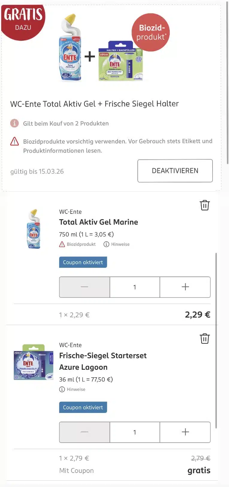This screenshot has height=487, width=229.
Task: Open Hinweise info for Total Aktiv Gel
Action: pos(117,244)
